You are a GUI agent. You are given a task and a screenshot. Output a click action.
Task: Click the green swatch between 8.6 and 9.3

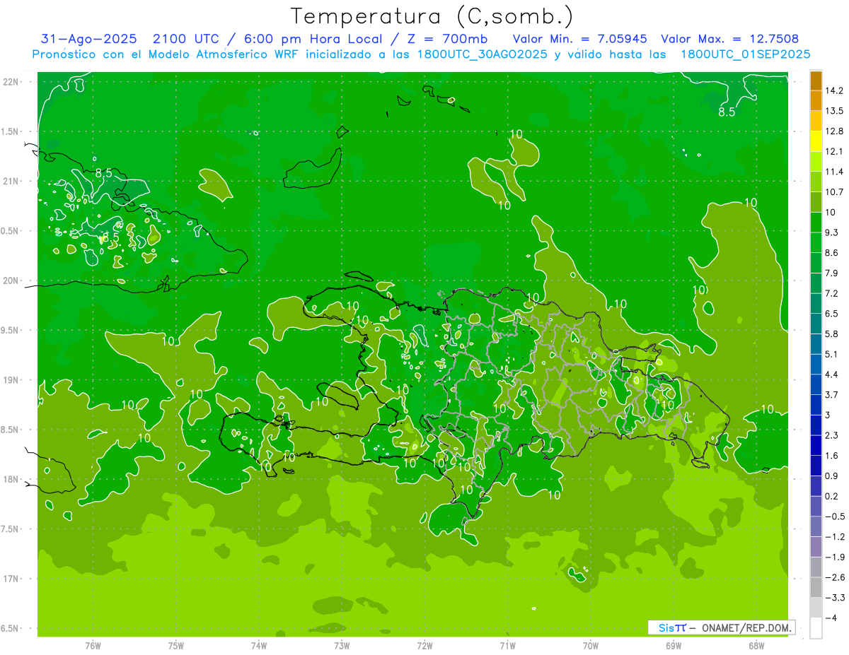(x=816, y=242)
